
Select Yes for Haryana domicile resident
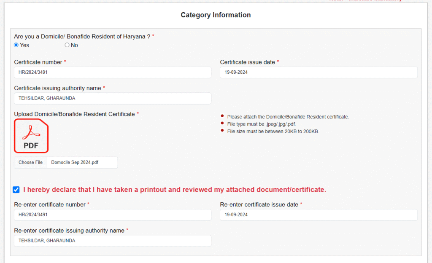16,45
